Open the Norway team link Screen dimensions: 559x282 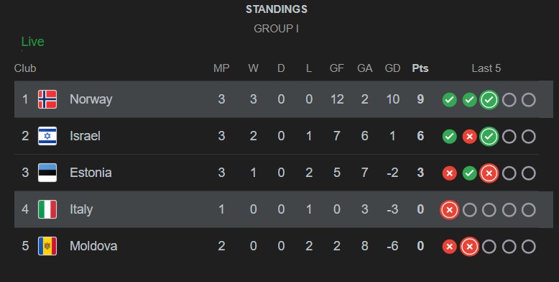coord(91,99)
